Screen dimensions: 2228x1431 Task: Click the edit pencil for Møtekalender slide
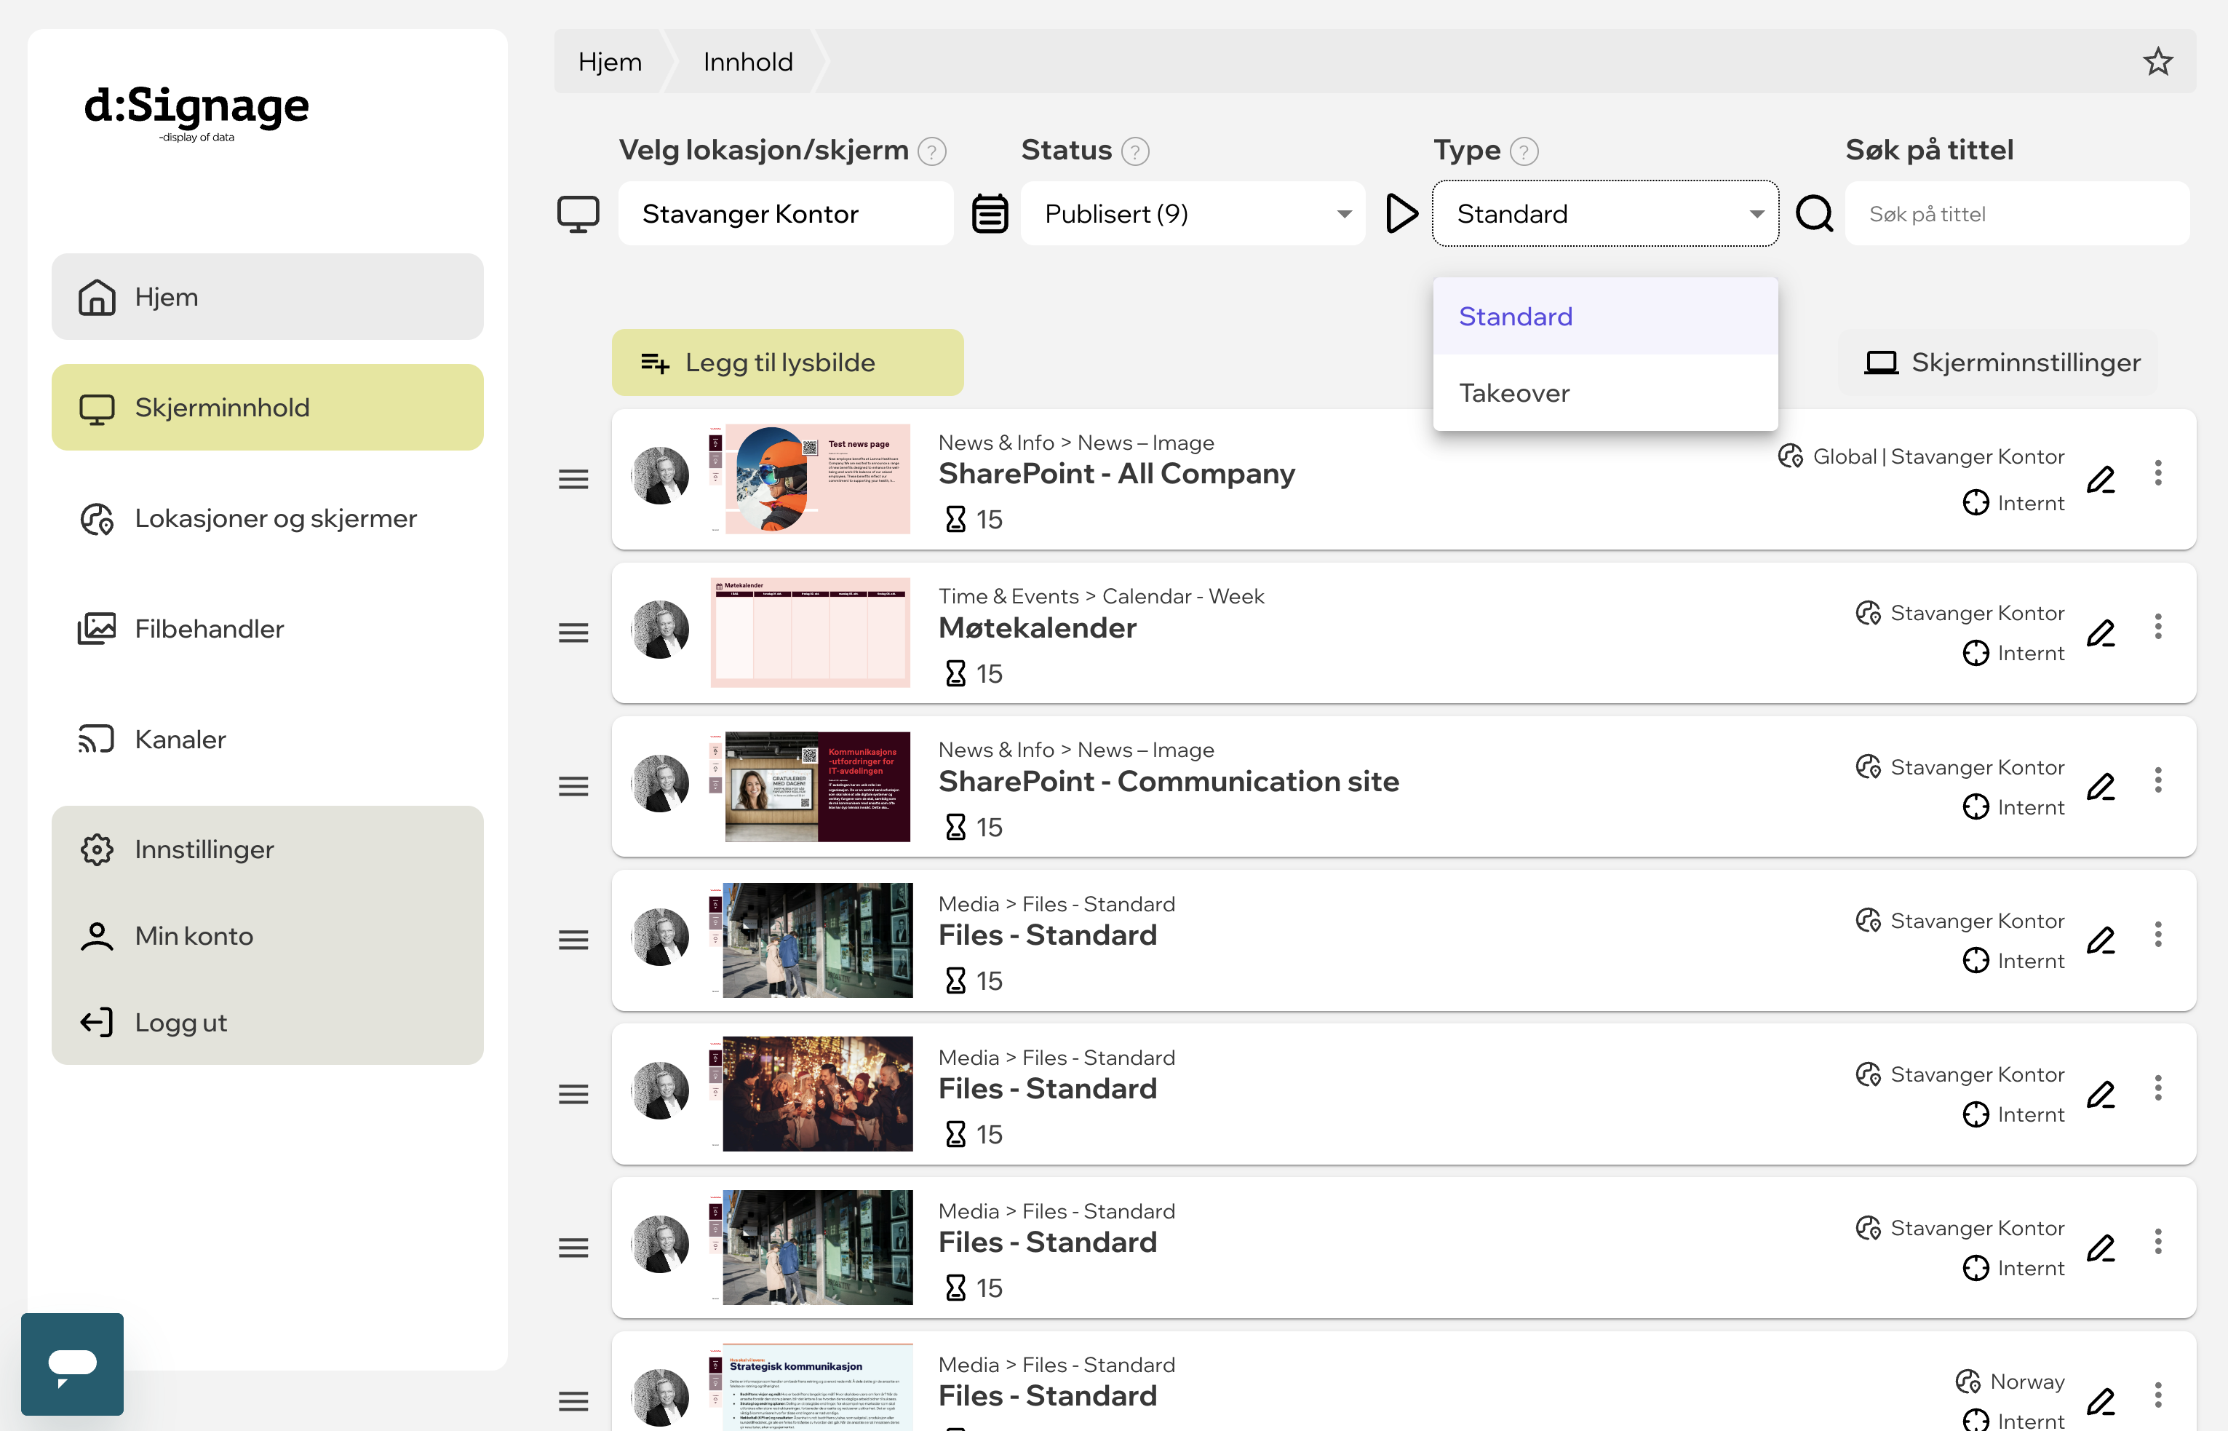coord(2101,633)
